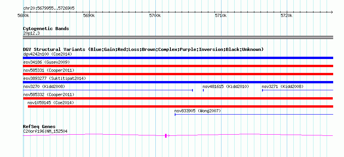
Task: Select the esv34186 (Gusev2009) red loss bar
Action: pos(178,66)
